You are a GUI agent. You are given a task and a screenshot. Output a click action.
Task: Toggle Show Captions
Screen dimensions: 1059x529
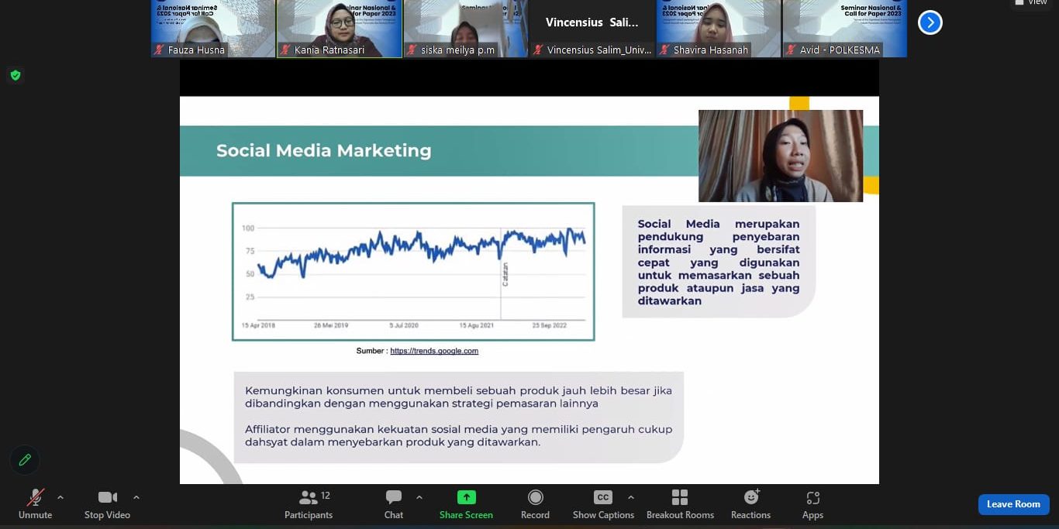coord(603,504)
